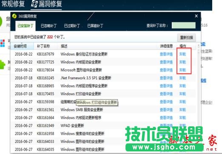Click the 重新扫描 button
Screen dimensions: 222x154
[186, 37]
